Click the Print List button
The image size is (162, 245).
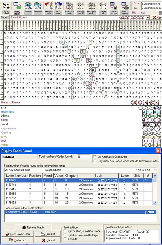pyautogui.click(x=48, y=234)
